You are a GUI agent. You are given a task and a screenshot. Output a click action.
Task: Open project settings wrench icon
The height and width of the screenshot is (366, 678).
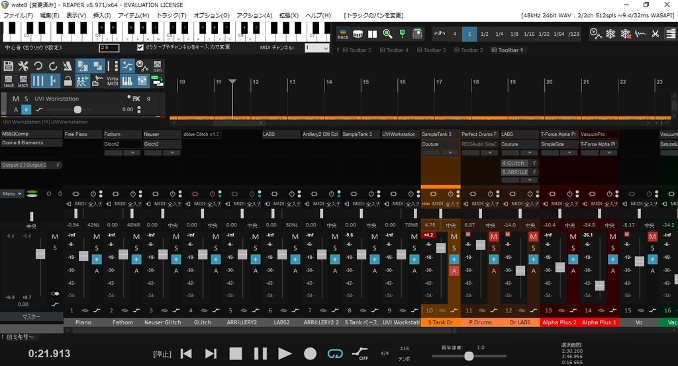[23, 66]
